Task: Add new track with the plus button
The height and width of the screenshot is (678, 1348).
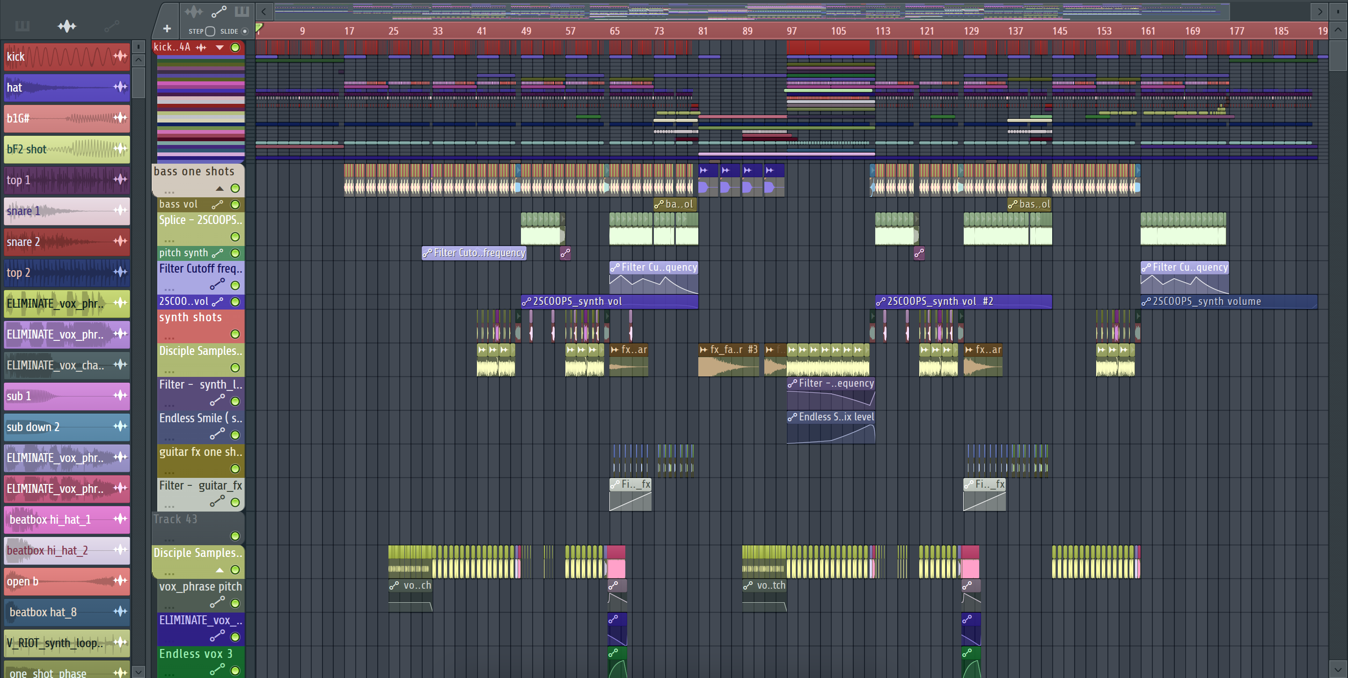Action: 167,29
